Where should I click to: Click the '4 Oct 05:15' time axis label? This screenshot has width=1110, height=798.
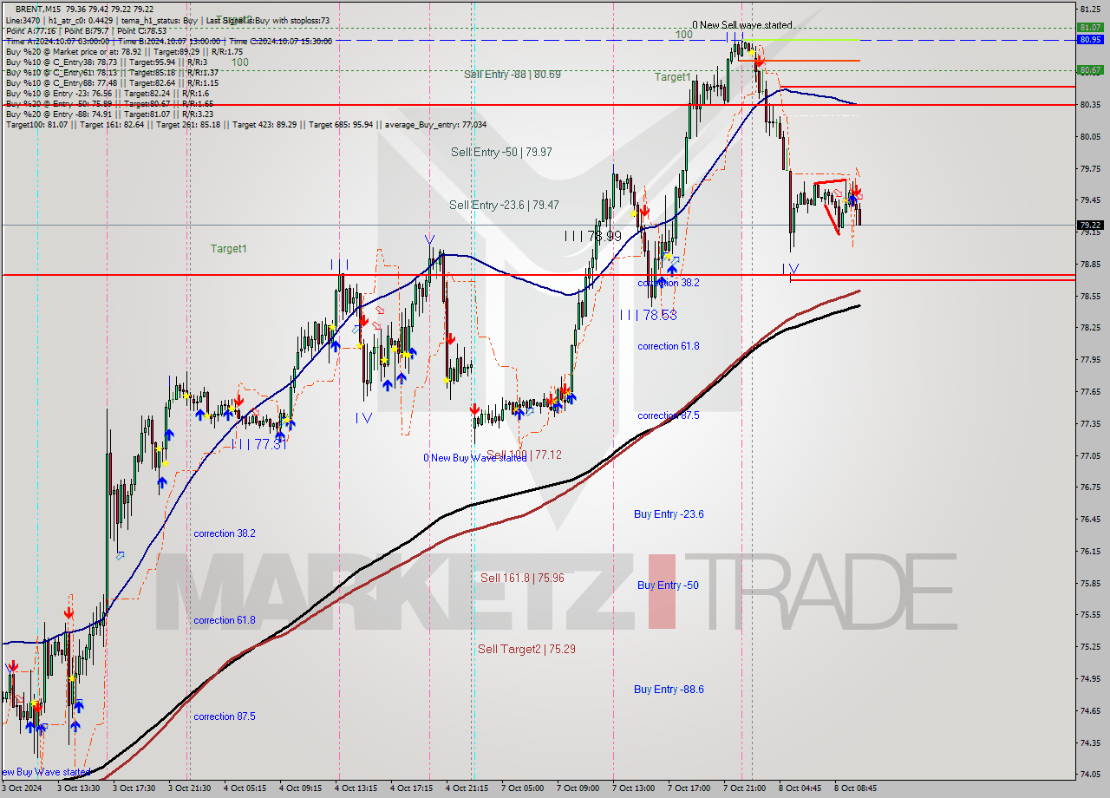click(x=245, y=788)
